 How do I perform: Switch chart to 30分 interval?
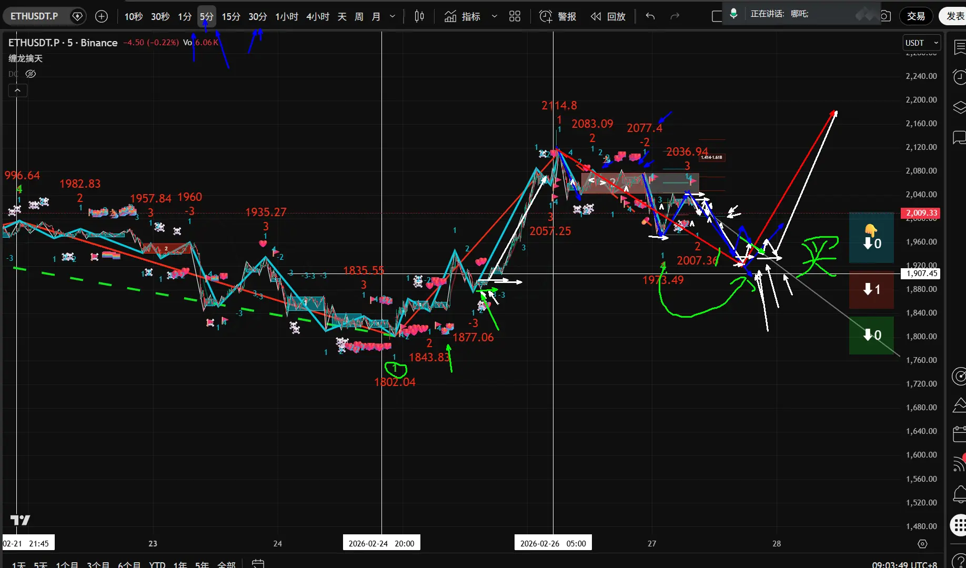tap(258, 17)
